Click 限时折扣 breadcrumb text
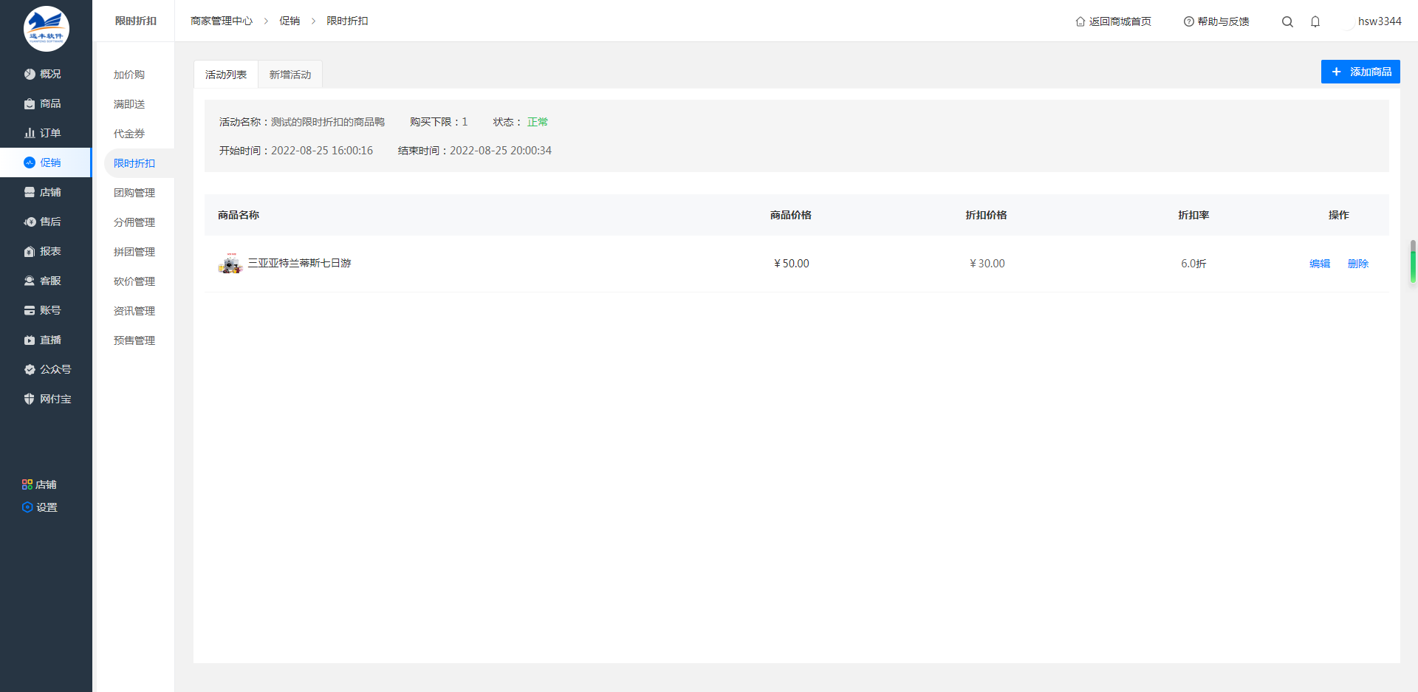The height and width of the screenshot is (692, 1418). [x=347, y=21]
